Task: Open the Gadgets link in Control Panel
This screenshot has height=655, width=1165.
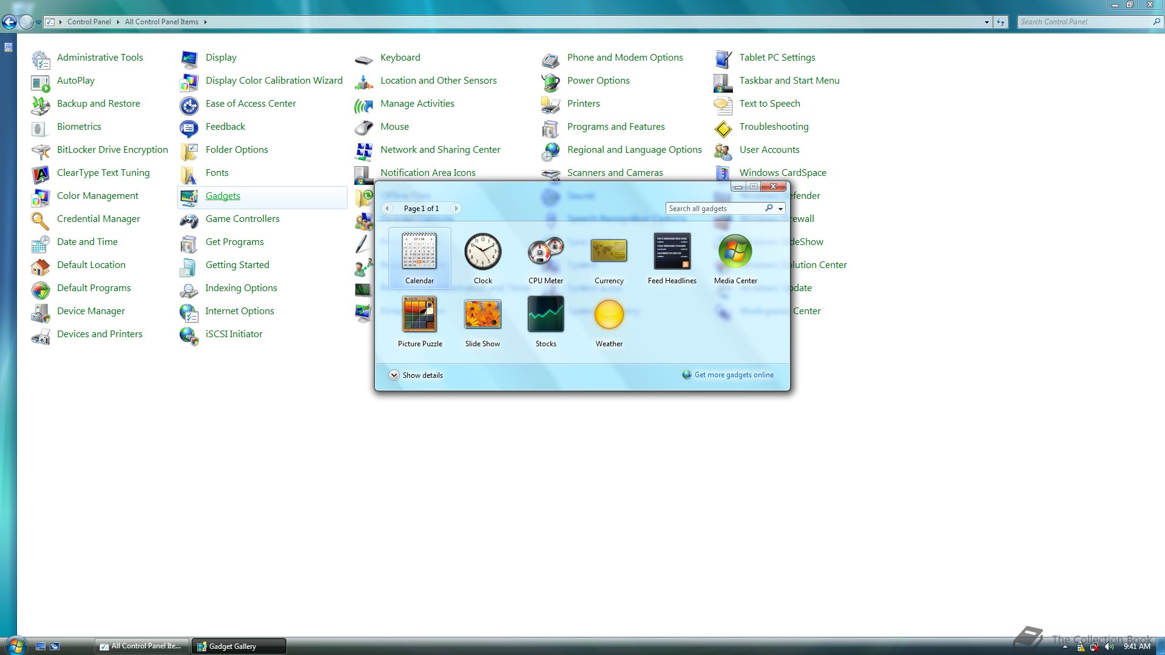Action: (223, 196)
